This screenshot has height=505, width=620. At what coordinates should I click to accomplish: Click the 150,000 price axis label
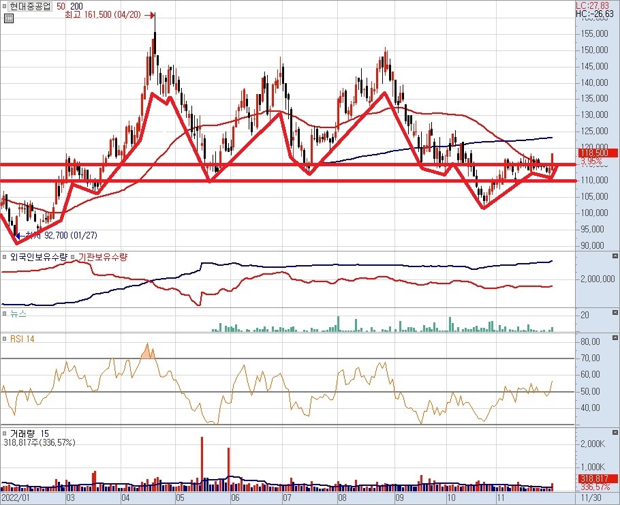tap(594, 50)
